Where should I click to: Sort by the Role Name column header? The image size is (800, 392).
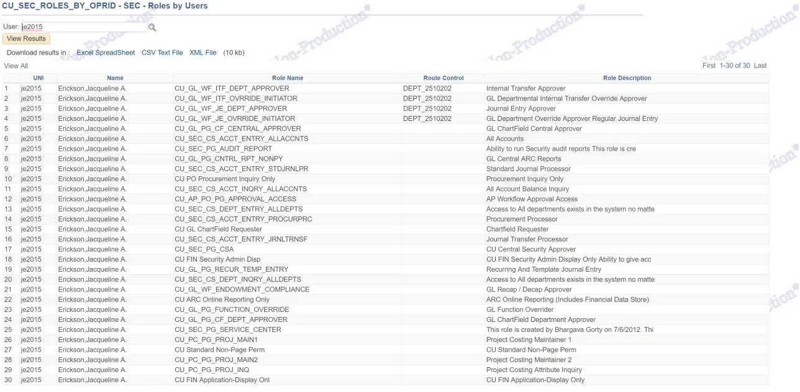coord(288,78)
